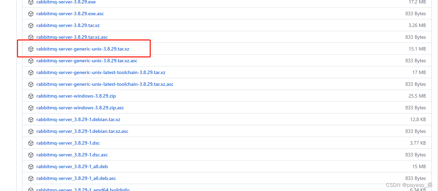Click package icon beside rabbitmq-server-windows-3.8.29.zip.asc
Viewport: 438px width, 191px height.
(x=31, y=108)
